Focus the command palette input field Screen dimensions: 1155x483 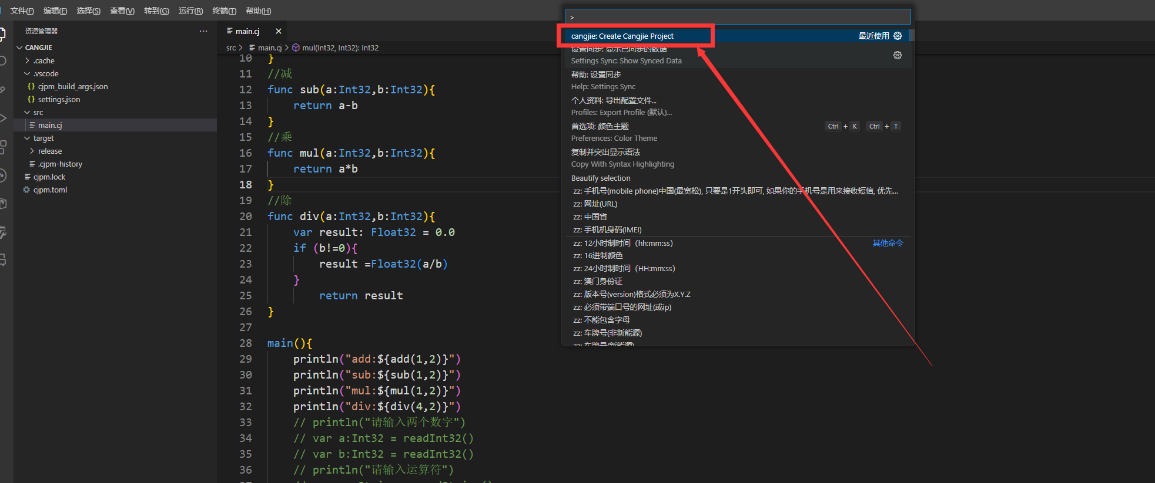pyautogui.click(x=738, y=16)
